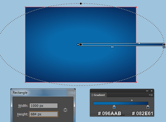Toggle the constrain proportions link icon

65,110
